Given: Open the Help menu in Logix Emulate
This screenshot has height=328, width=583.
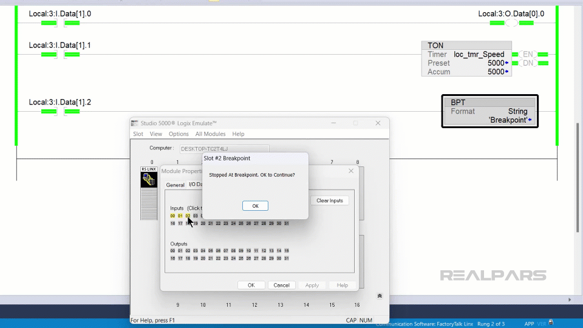Looking at the screenshot, I should click(238, 134).
